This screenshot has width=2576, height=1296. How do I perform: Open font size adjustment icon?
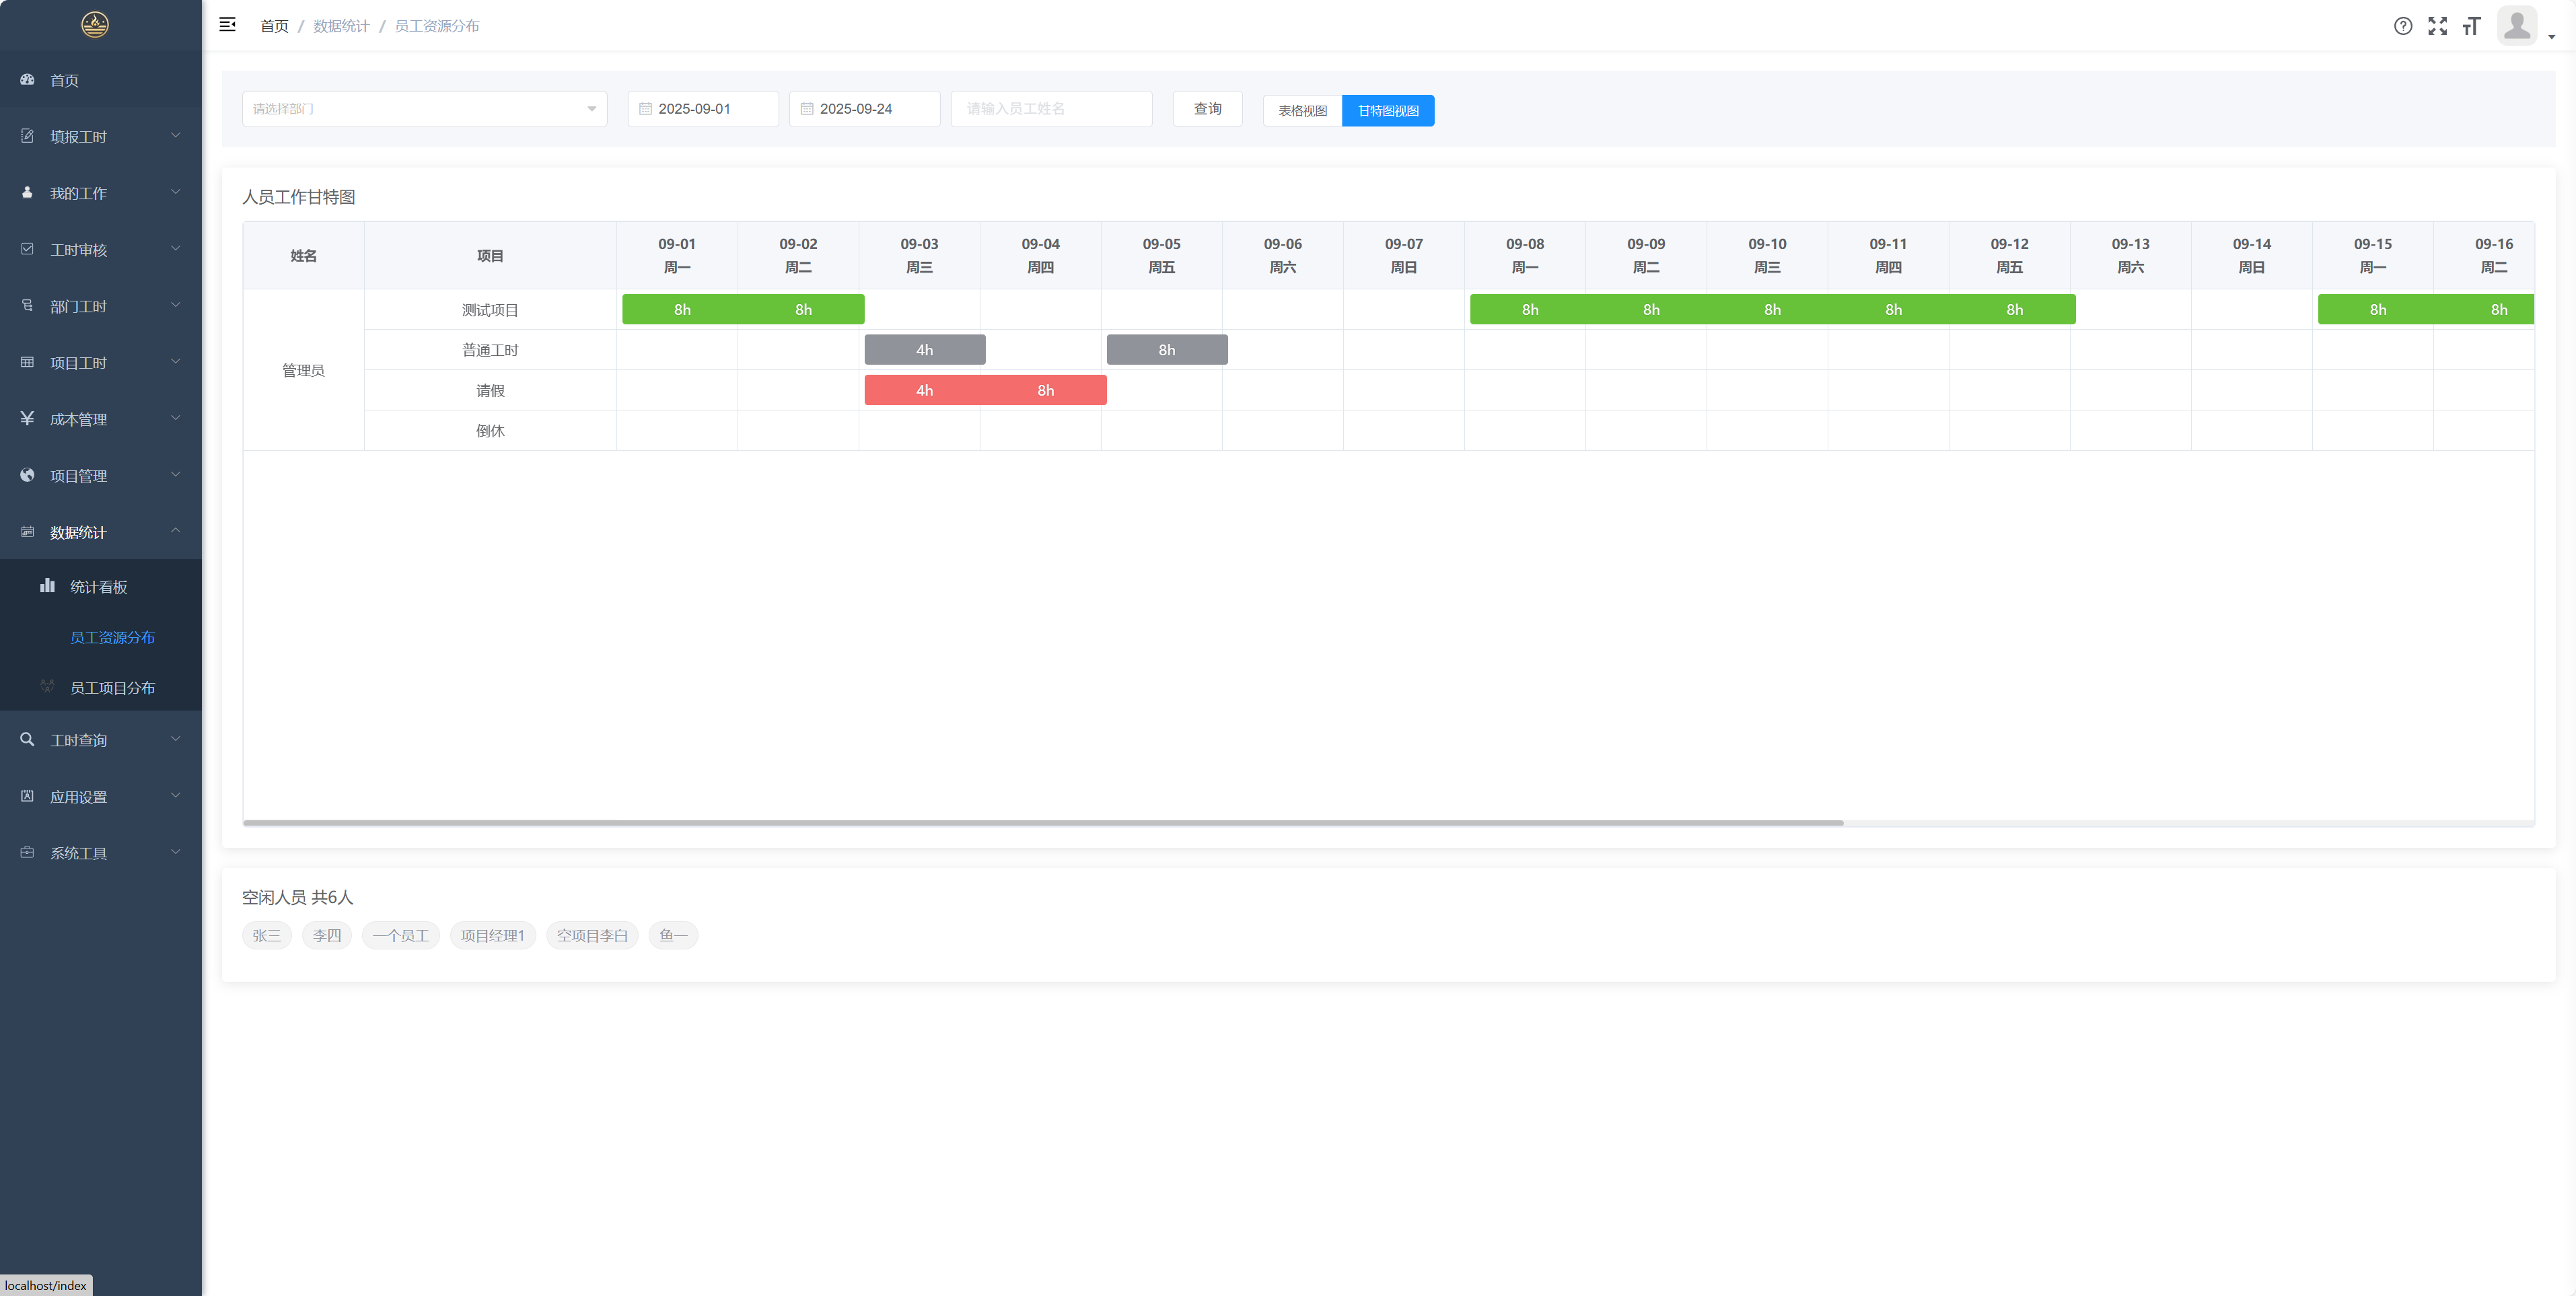coord(2471,26)
